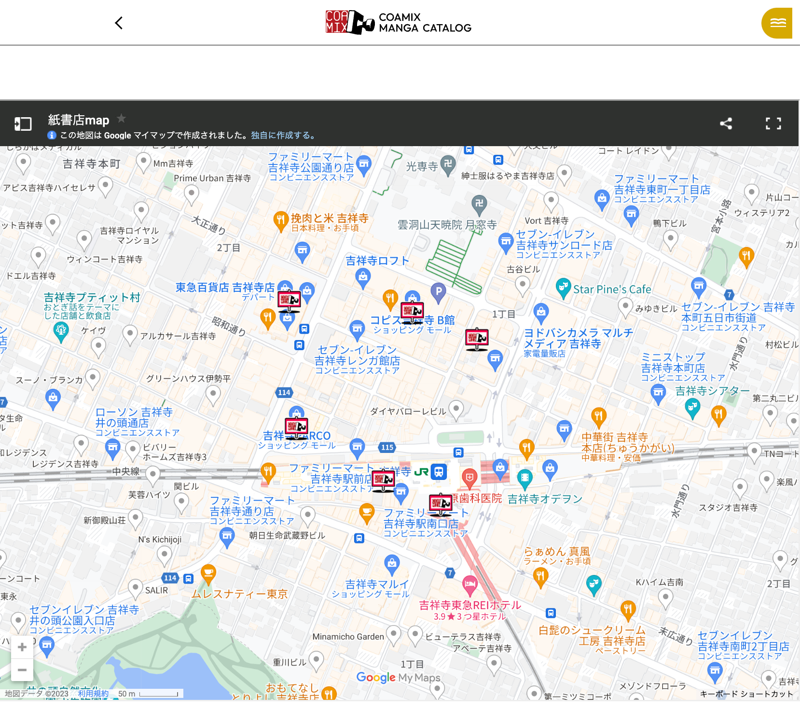
Task: Click the 吉祥寺プティット村 attraction pin
Action: click(61, 332)
